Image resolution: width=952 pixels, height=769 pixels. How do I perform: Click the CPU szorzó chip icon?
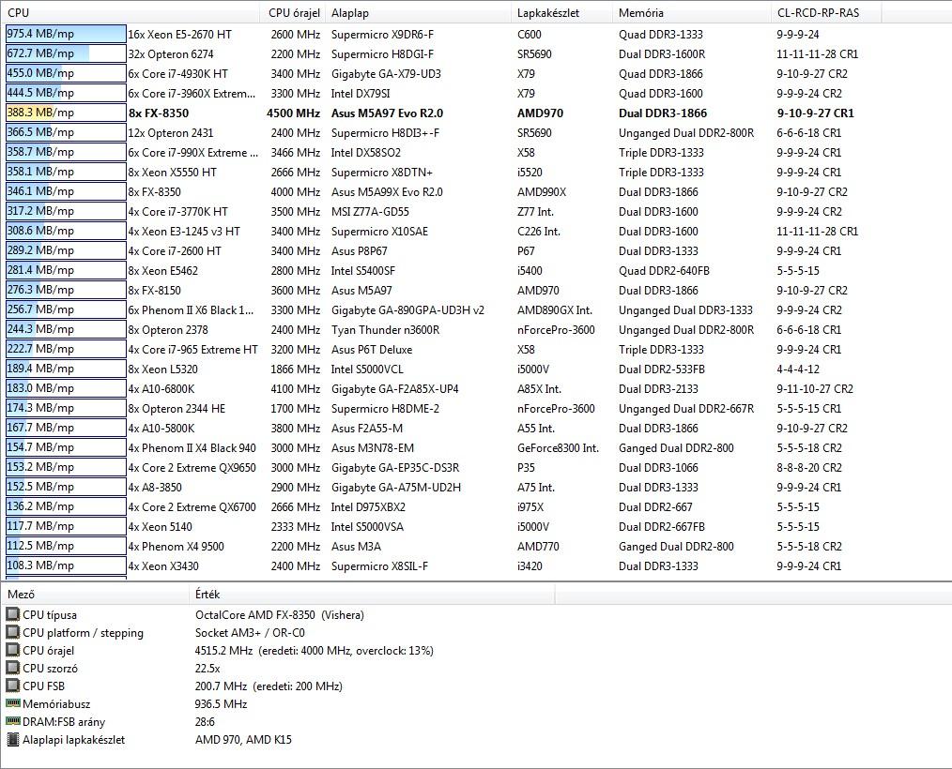pyautogui.click(x=12, y=668)
